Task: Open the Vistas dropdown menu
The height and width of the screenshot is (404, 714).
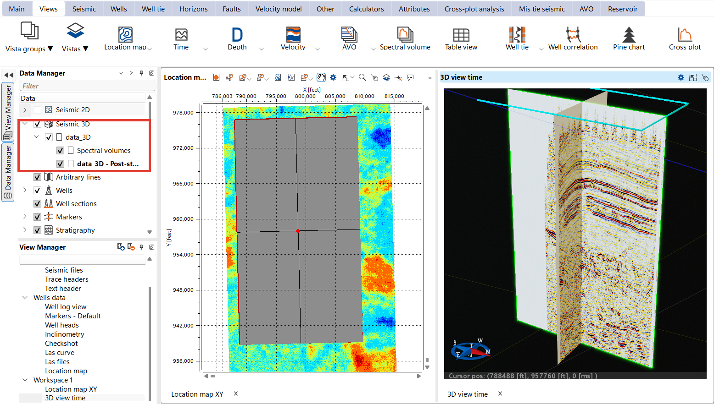Action: click(x=74, y=49)
